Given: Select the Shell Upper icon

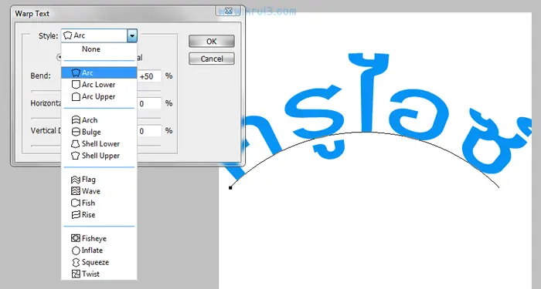Looking at the screenshot, I should point(76,156).
